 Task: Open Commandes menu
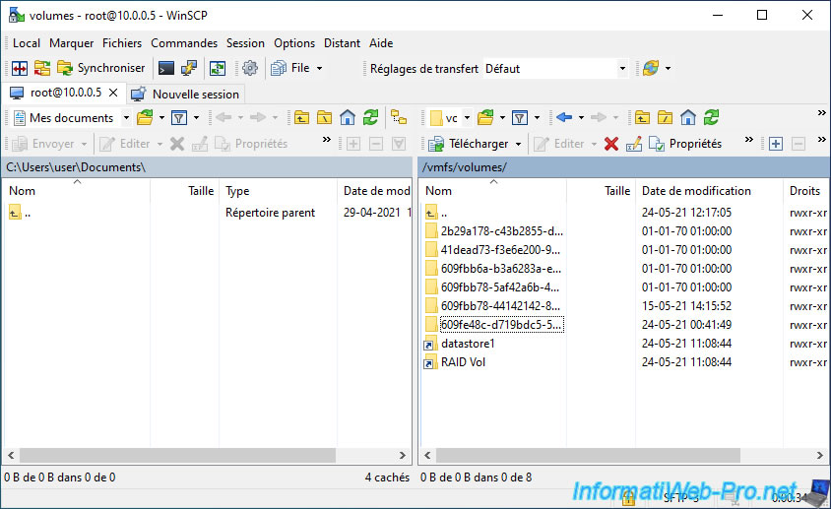[x=184, y=43]
